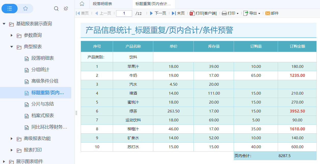320x164 pixels.
Task: Click the pin sidebar icon
Action: [66, 9]
